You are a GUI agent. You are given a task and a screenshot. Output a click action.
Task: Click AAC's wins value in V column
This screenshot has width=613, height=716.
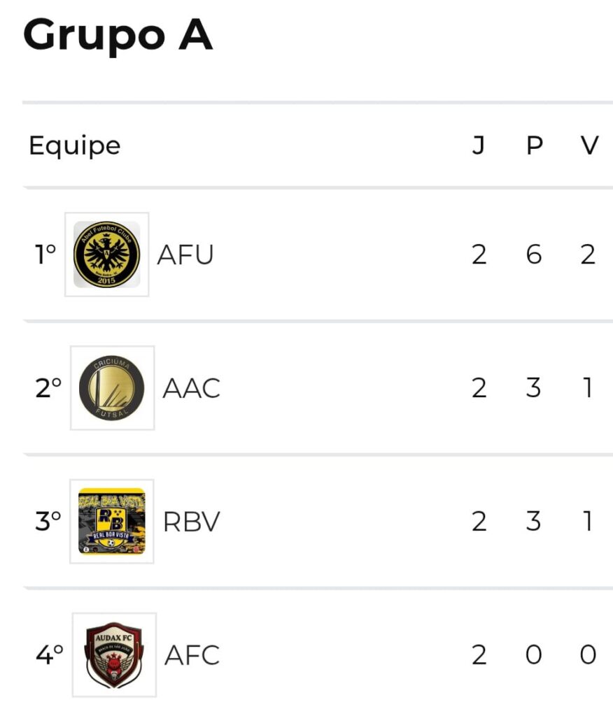589,388
